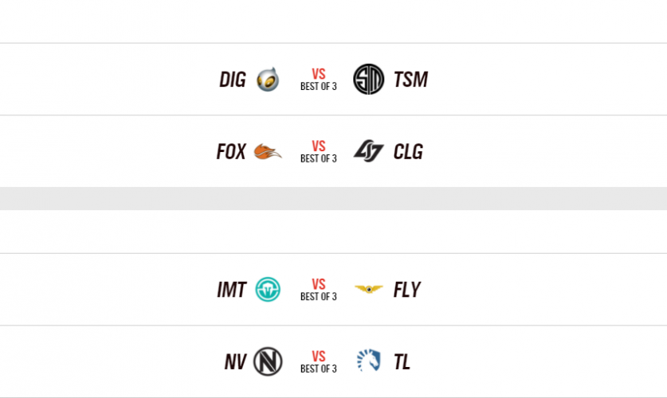Viewport: 667px width, 398px height.
Task: Click the CLG team name text
Action: (x=408, y=151)
